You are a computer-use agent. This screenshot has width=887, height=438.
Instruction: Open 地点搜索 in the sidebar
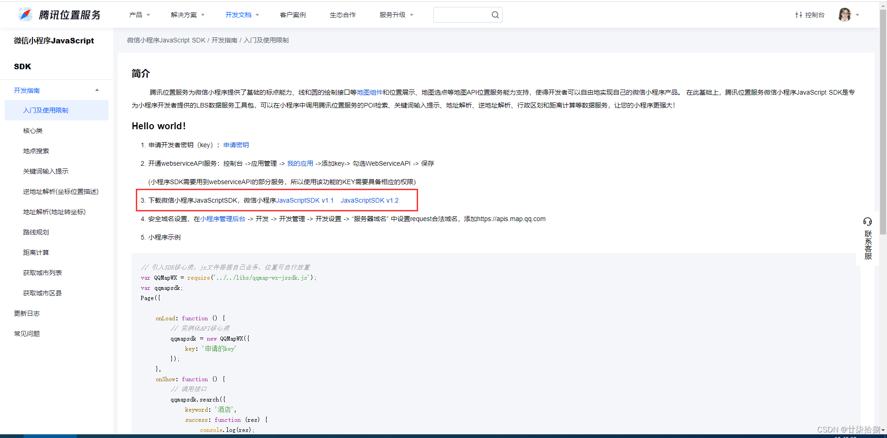coord(36,151)
